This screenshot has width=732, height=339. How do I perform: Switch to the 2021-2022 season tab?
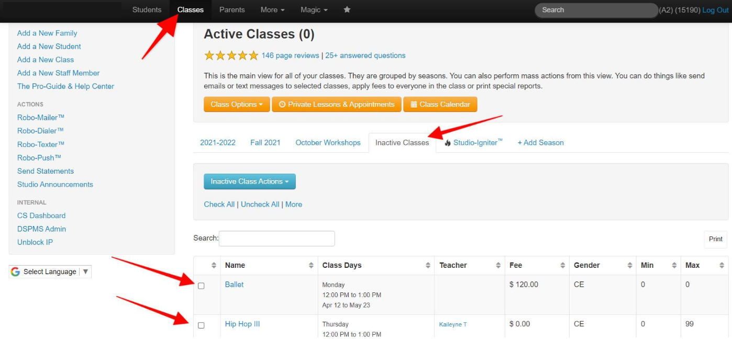point(218,142)
